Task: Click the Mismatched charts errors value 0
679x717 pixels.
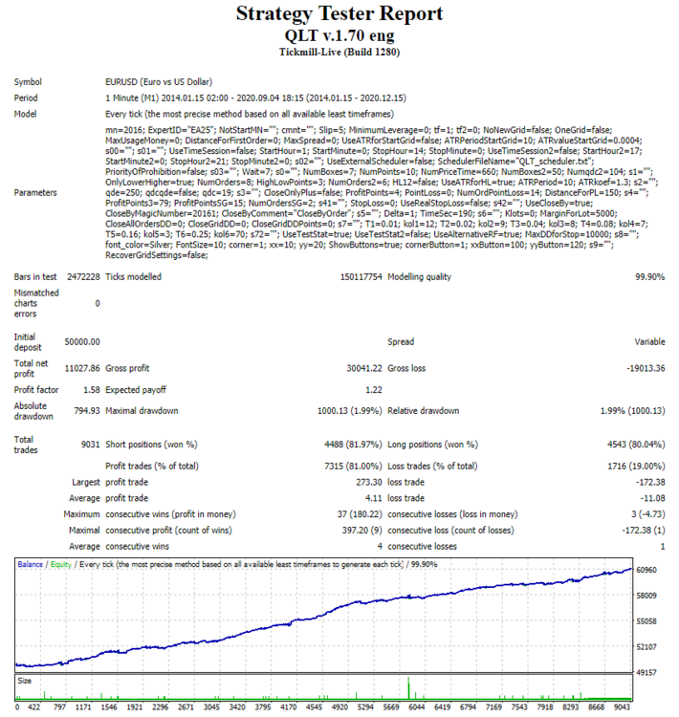Action: point(98,303)
